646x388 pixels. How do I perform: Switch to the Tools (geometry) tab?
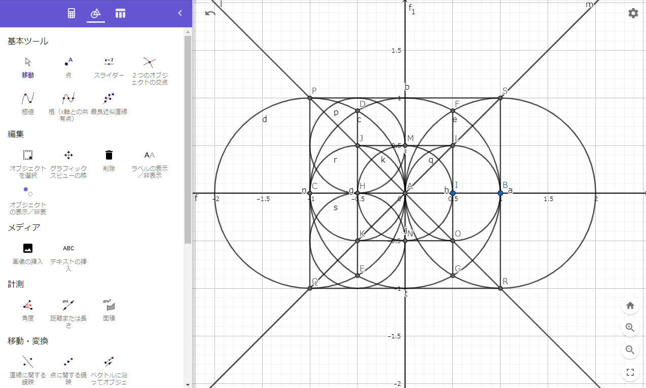[96, 13]
